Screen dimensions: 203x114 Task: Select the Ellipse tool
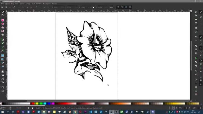click(3, 24)
